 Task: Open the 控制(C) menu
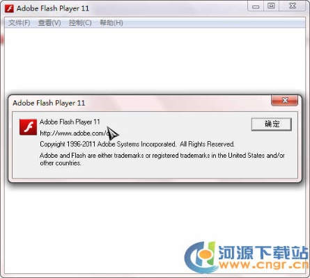click(x=80, y=23)
